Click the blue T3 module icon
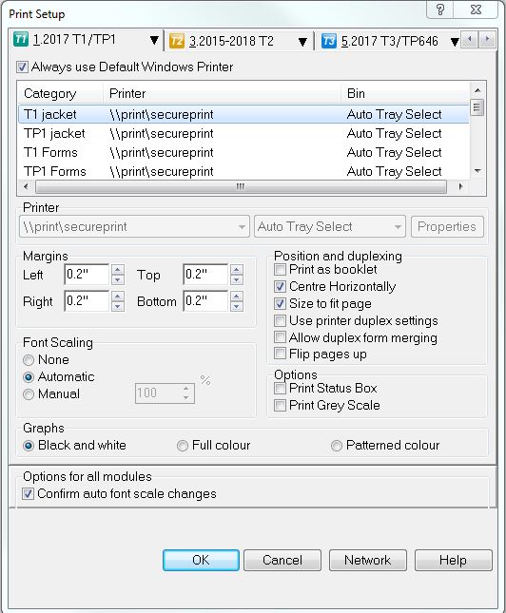The width and height of the screenshot is (506, 613). (329, 41)
